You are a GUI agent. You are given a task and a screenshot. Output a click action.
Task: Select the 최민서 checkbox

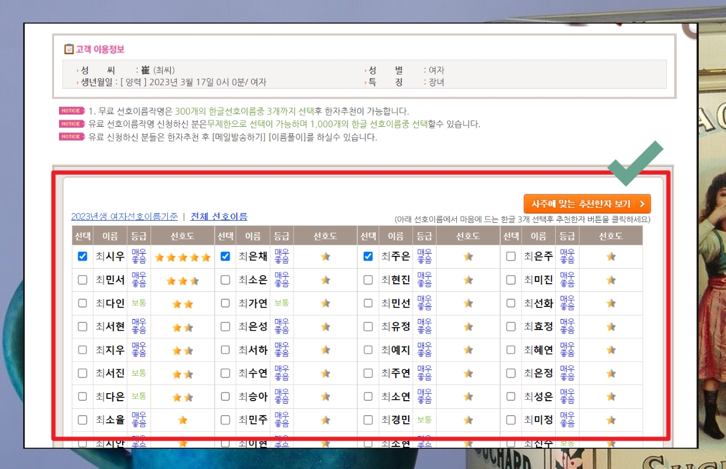[82, 280]
